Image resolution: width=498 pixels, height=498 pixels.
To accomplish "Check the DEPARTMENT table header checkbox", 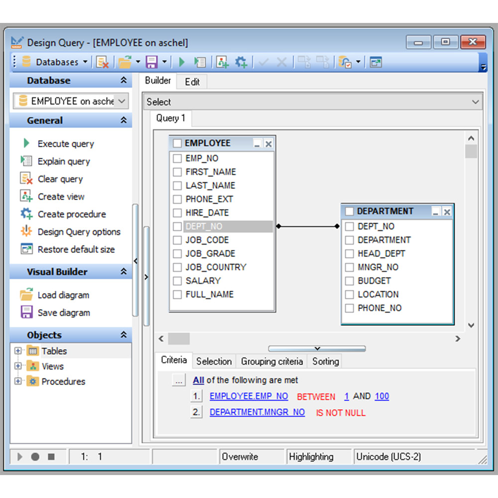I will point(350,211).
